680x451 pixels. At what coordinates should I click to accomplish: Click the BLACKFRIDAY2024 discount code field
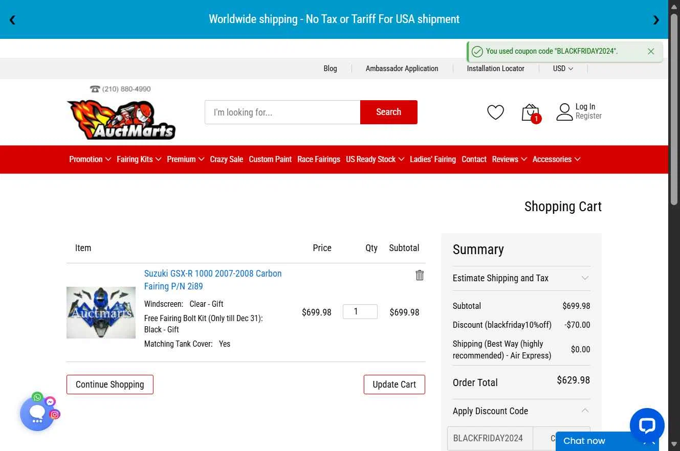pyautogui.click(x=490, y=438)
